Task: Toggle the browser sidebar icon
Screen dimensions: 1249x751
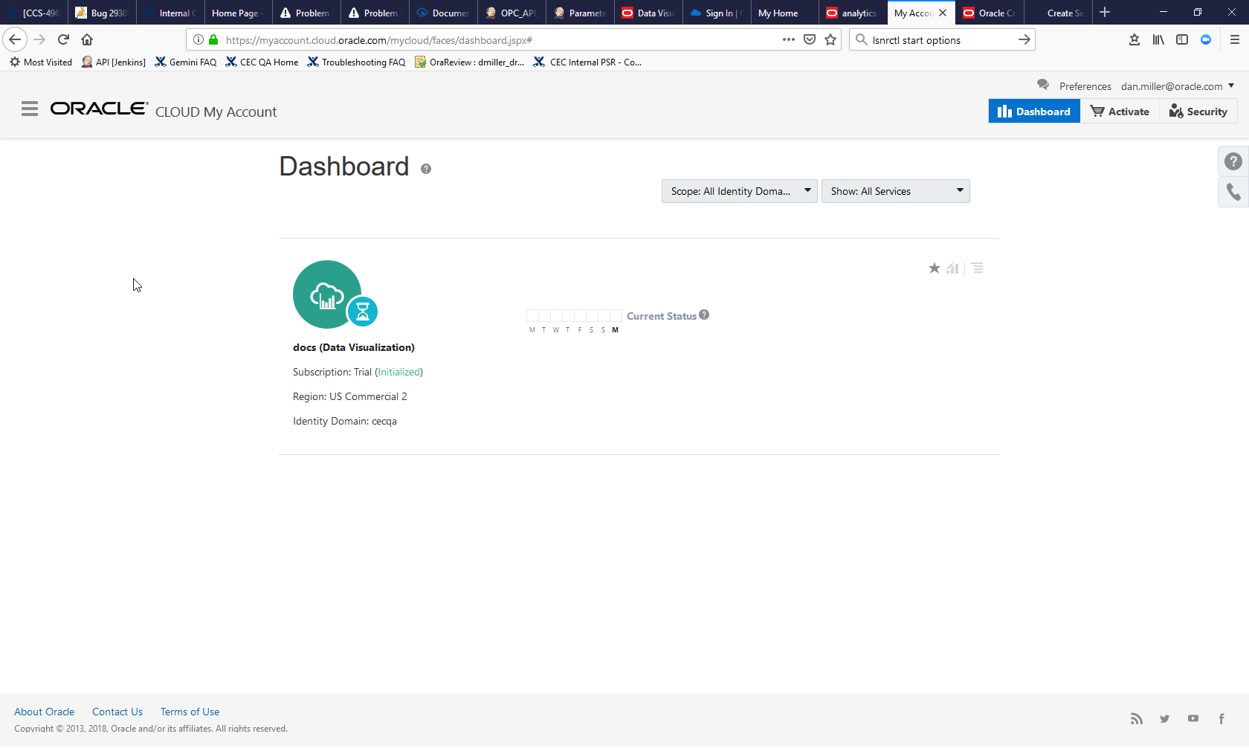Action: tap(1182, 39)
